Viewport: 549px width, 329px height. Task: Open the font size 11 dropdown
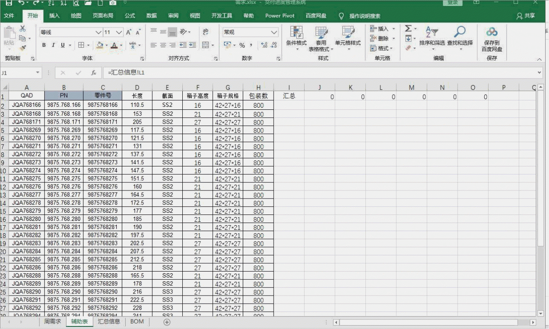coord(119,32)
